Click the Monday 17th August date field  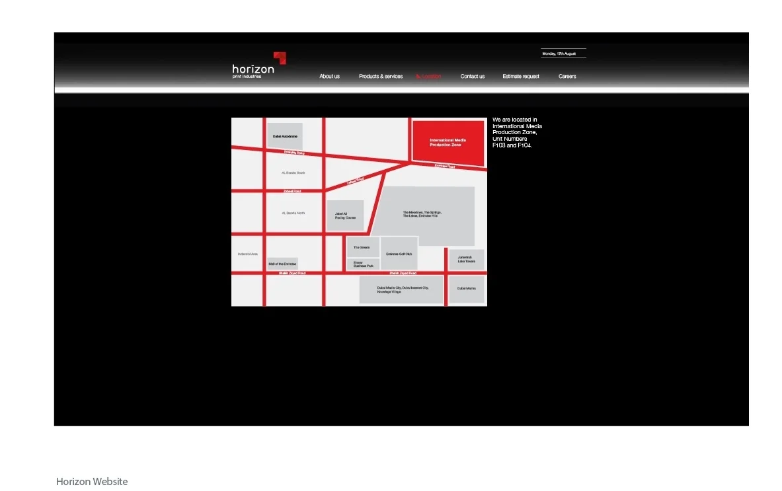point(563,54)
